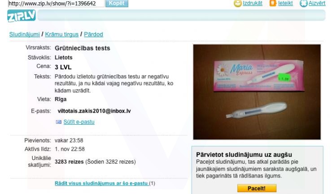This screenshot has height=194, width=332.
Task: Open the Pārdod breadcrumb link
Action: 93,34
